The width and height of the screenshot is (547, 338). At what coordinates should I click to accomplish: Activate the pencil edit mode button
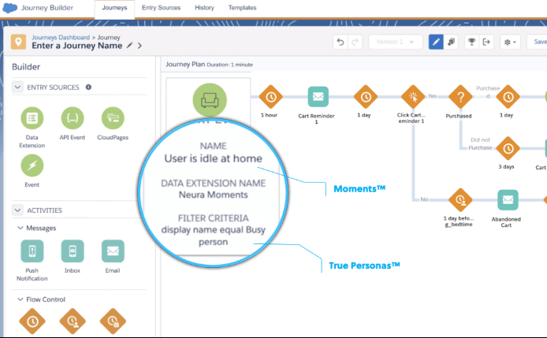point(436,42)
